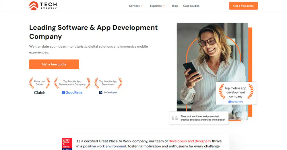Click the 'We translate your ideas' paragraph
This screenshot has width=287, height=150.
(x=88, y=49)
